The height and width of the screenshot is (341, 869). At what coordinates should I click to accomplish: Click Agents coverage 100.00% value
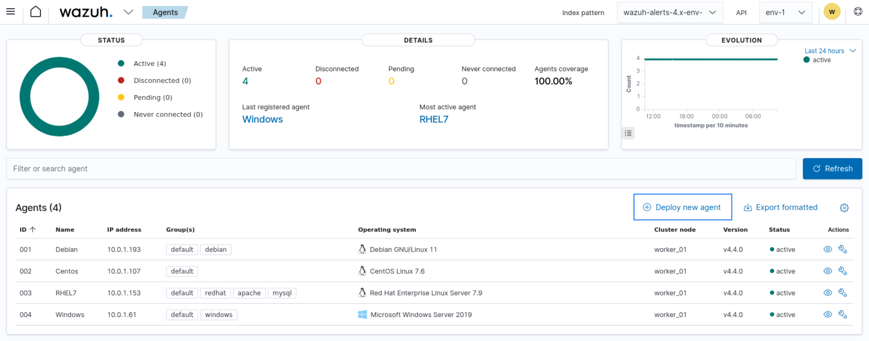[x=553, y=81]
